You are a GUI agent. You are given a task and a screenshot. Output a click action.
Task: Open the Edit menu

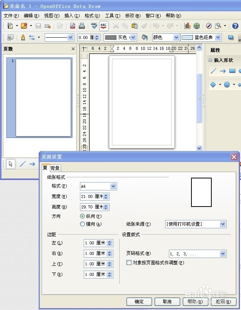31,16
